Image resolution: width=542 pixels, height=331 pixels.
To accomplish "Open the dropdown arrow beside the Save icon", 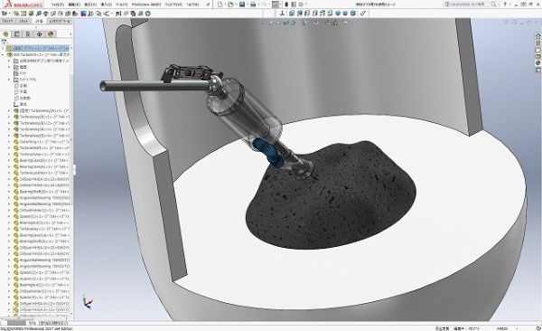I will tap(247, 5).
